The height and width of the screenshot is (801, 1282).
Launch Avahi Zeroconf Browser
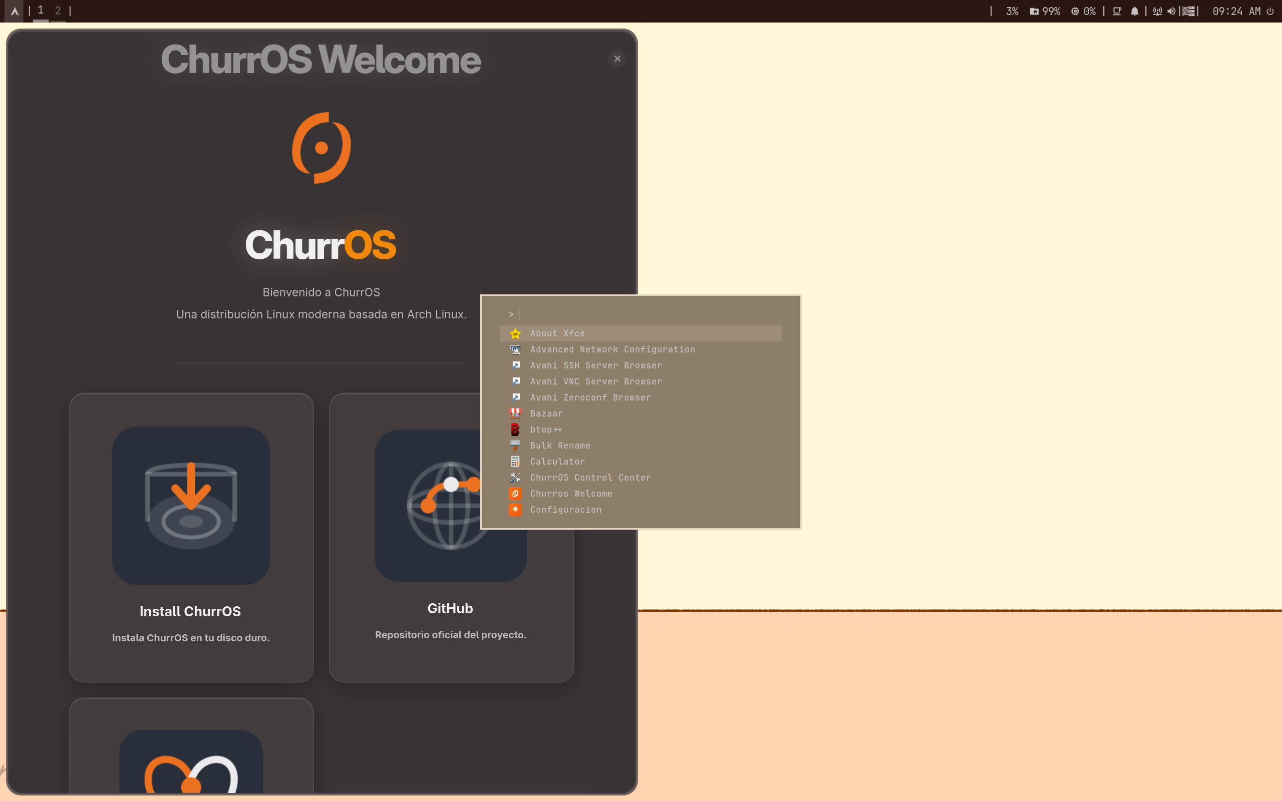point(641,397)
